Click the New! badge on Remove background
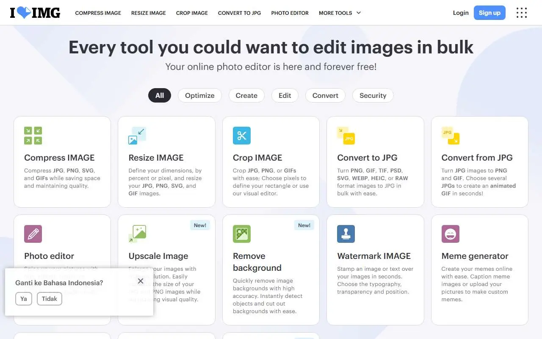The height and width of the screenshot is (339, 542). pyautogui.click(x=304, y=225)
